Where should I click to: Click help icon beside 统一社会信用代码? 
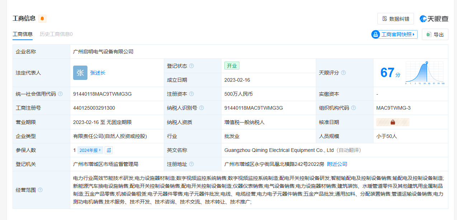pos(60,94)
